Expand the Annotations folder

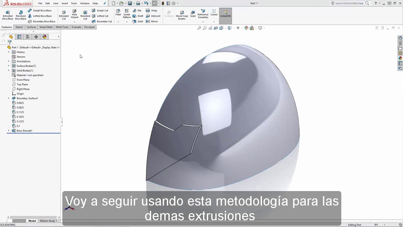[x=9, y=61]
